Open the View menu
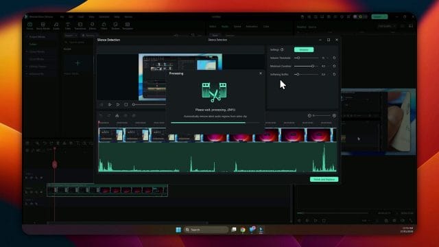Viewport: 439px width, 247px height. [91, 16]
